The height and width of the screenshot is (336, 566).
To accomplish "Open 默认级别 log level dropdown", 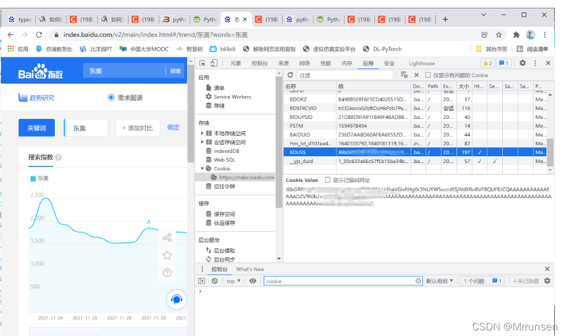I will 439,281.
